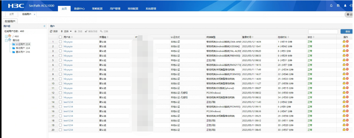Screen dimensions: 354x138
Task: Click the 解除冻结 toolbar button
Action: coord(91,31)
